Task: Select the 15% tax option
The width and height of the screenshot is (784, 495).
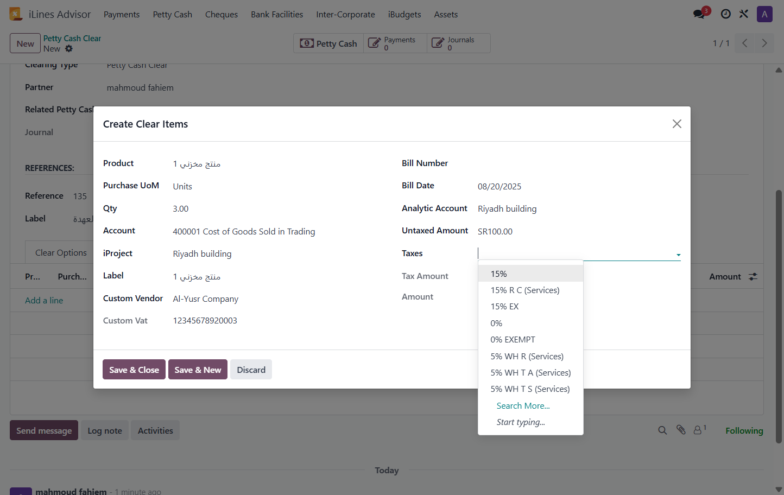Action: (530, 274)
